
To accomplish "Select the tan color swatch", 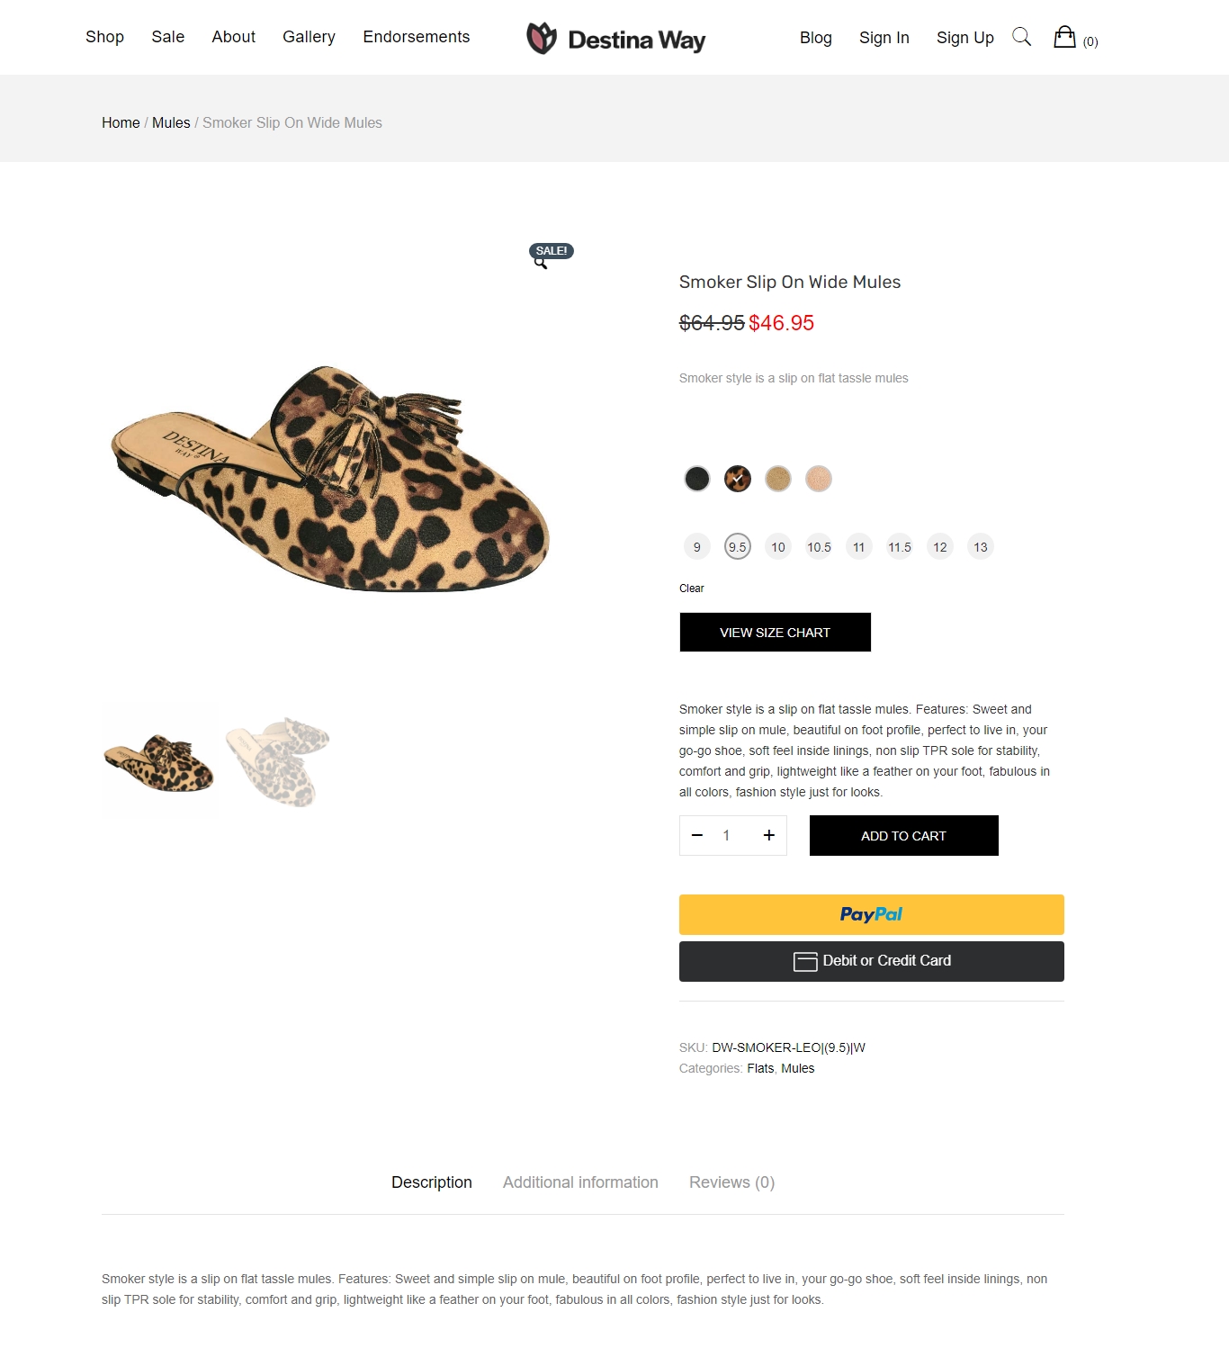I will point(778,479).
